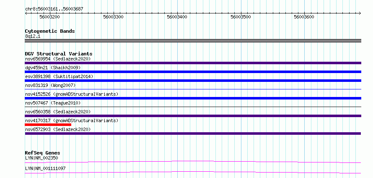The height and width of the screenshot is (178, 373).
Task: Click the chr8:56003161..56003687 region label
Action: (54, 9)
